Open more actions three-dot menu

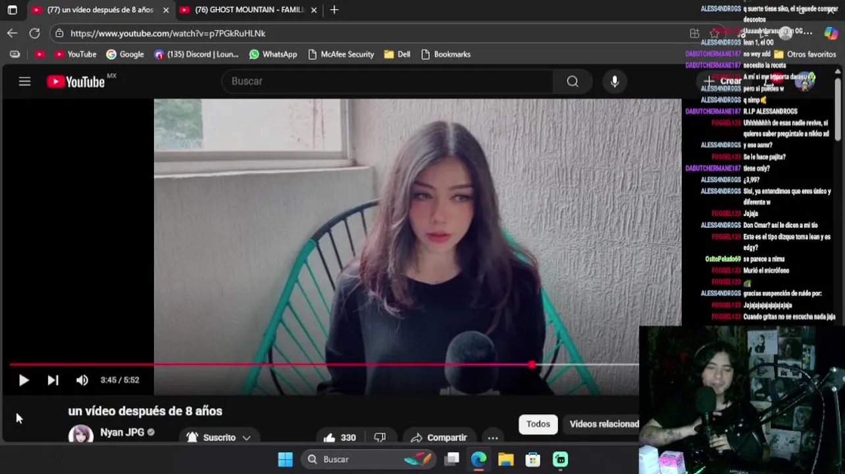[492, 437]
